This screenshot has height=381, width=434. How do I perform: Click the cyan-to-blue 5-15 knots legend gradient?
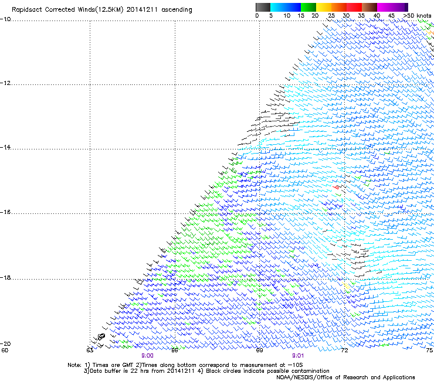pyautogui.click(x=286, y=7)
